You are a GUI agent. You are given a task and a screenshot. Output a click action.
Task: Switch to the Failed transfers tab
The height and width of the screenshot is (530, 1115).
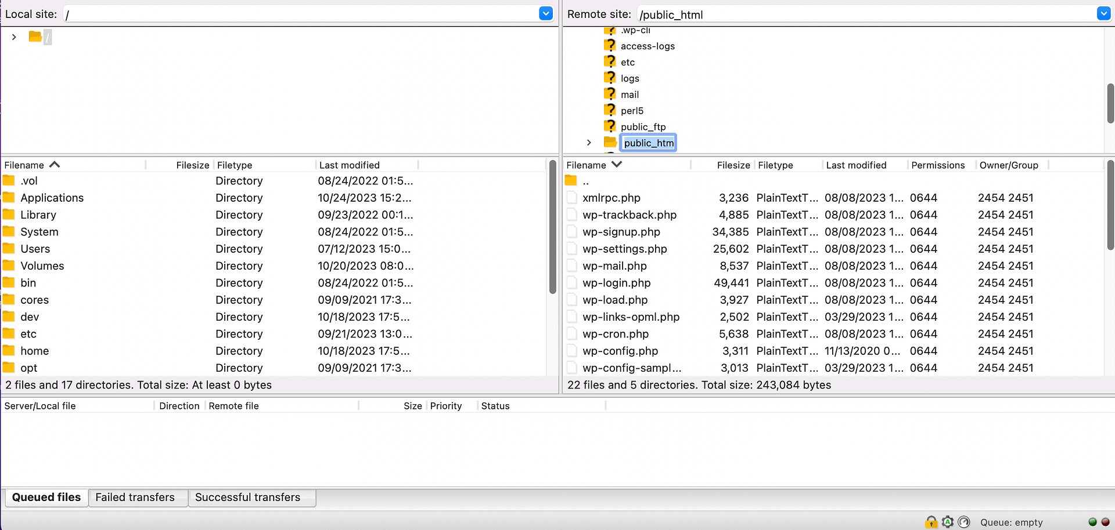click(135, 498)
